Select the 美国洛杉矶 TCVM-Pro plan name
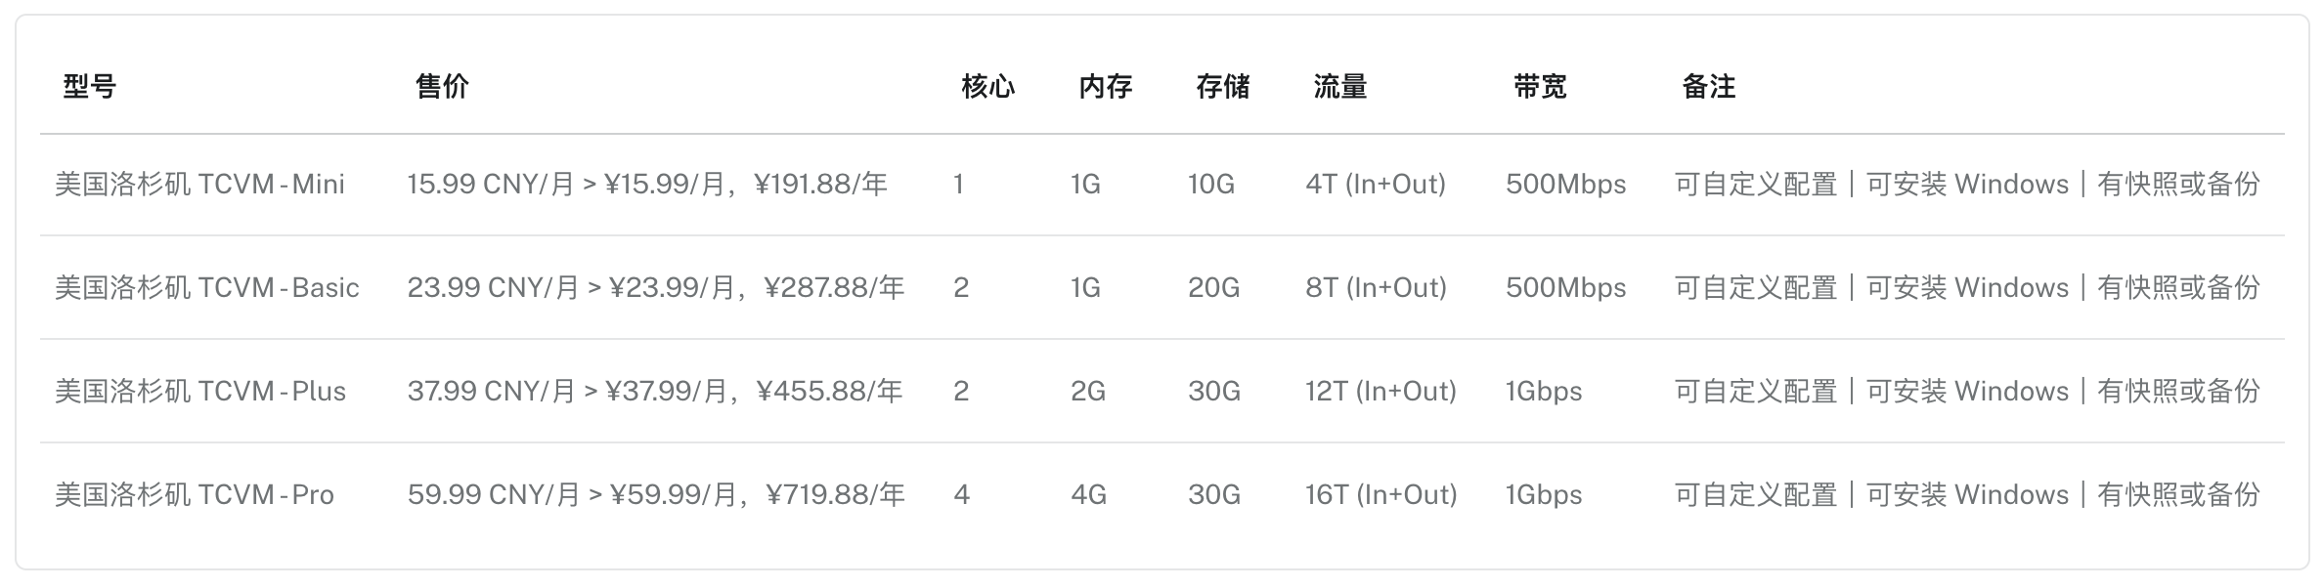 pos(195,495)
